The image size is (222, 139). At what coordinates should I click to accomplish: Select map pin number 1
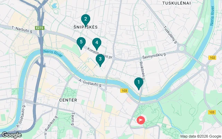(x=139, y=83)
